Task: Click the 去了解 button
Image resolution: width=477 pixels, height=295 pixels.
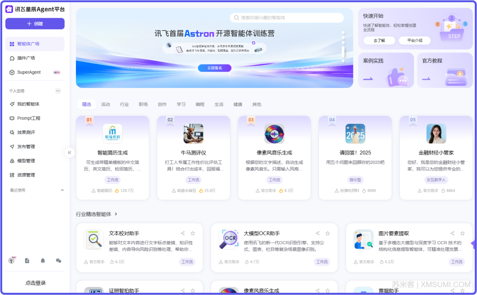Action: click(x=379, y=41)
